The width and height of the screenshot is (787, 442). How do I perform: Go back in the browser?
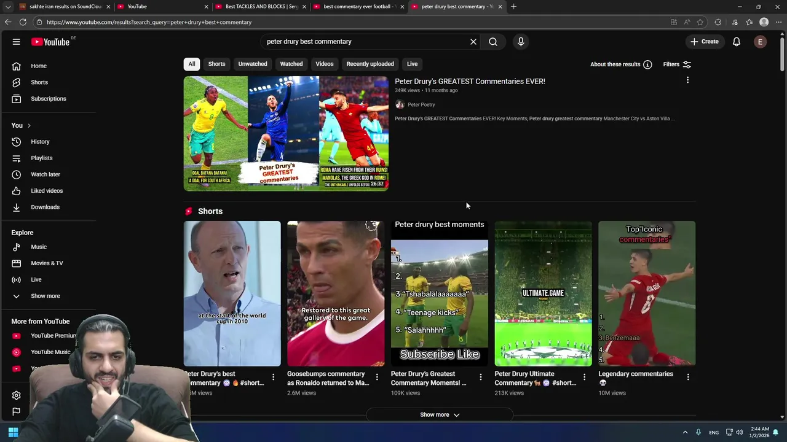[x=7, y=22]
